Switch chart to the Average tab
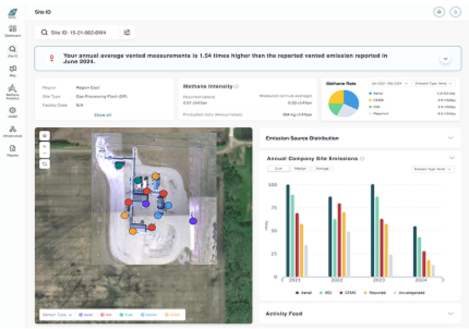Screen dimensions: 469x329 coord(323,168)
